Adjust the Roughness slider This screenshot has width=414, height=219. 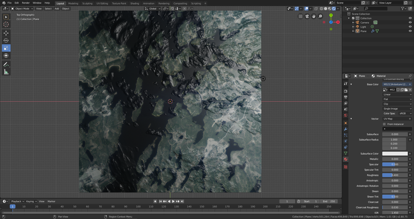tap(395, 175)
